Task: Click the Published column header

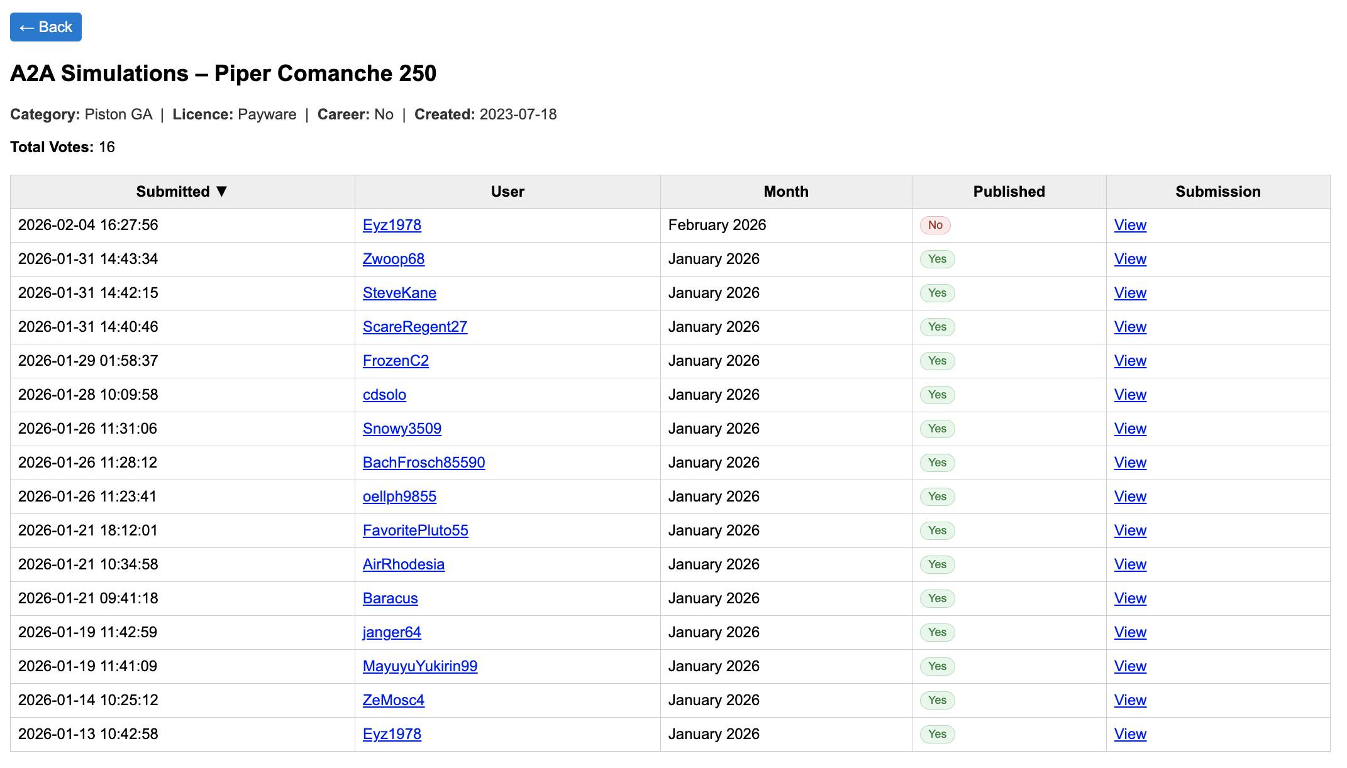Action: pyautogui.click(x=1009, y=192)
